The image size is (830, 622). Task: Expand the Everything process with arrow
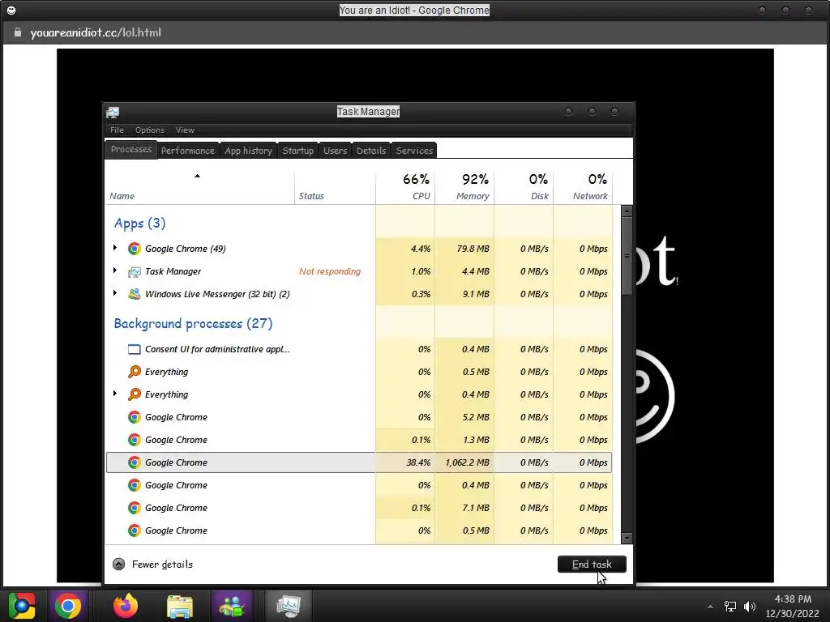115,394
